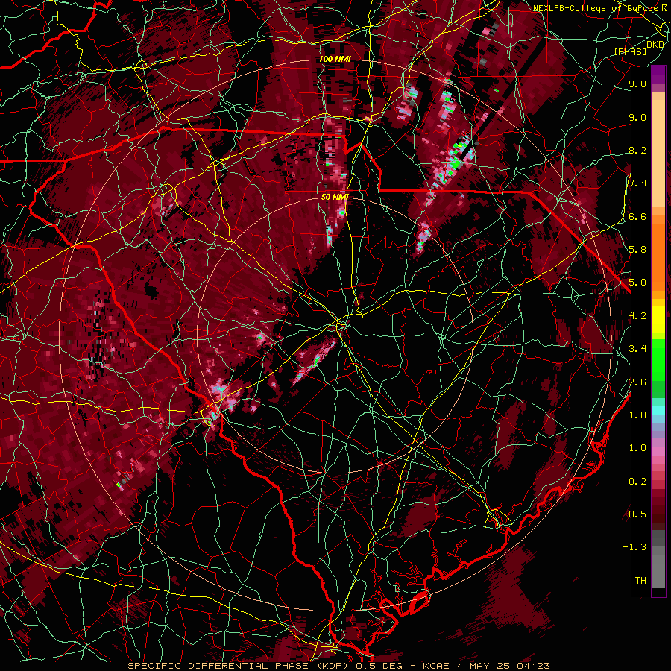The height and width of the screenshot is (671, 671).
Task: Pick the cyan segment of the color bar
Action: click(x=658, y=409)
